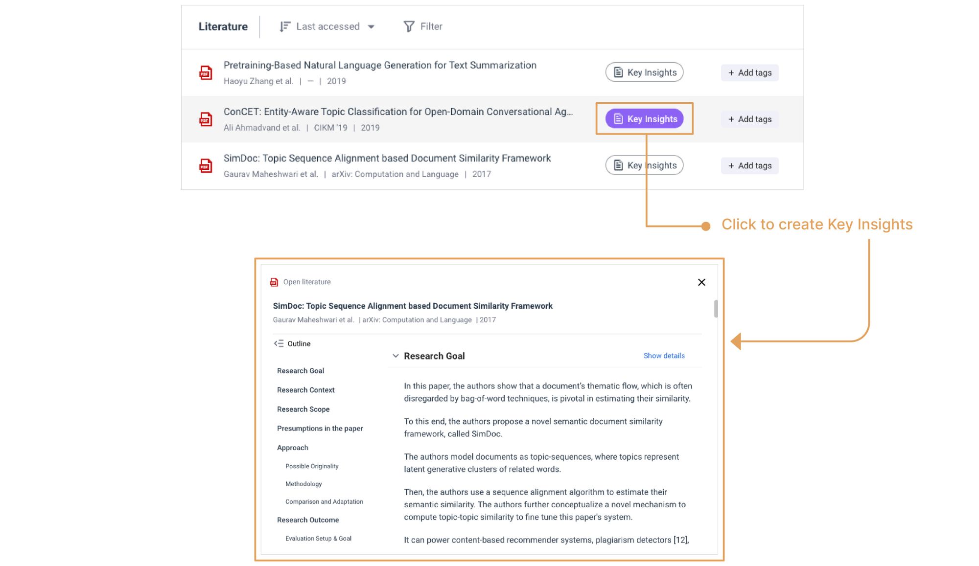Select Evaluation Setup & Goal outline sub-item

318,538
